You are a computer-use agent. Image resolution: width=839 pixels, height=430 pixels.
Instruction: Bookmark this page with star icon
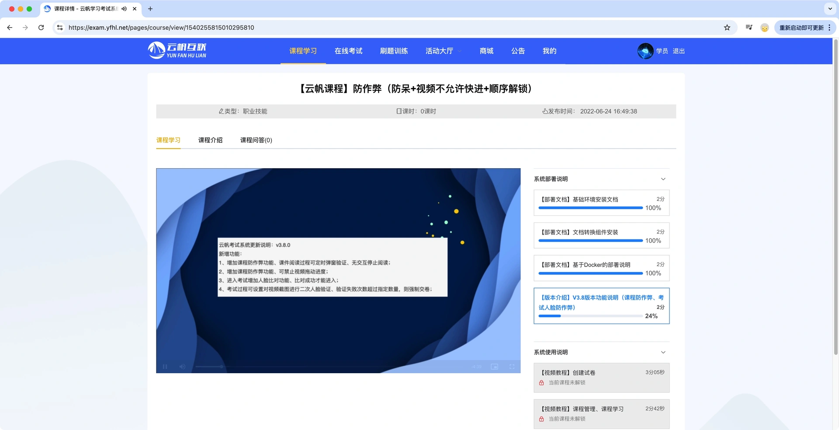point(727,28)
